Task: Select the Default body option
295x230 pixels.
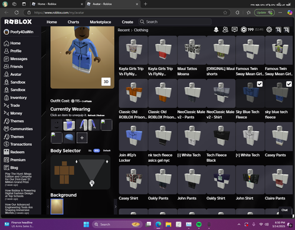Action: pos(107,151)
